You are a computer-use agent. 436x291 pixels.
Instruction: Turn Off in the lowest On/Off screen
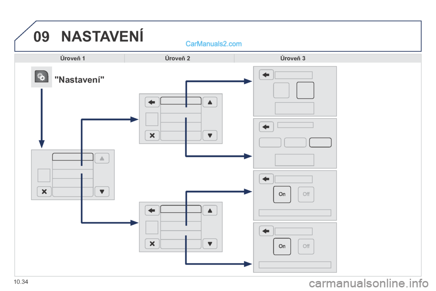point(306,246)
